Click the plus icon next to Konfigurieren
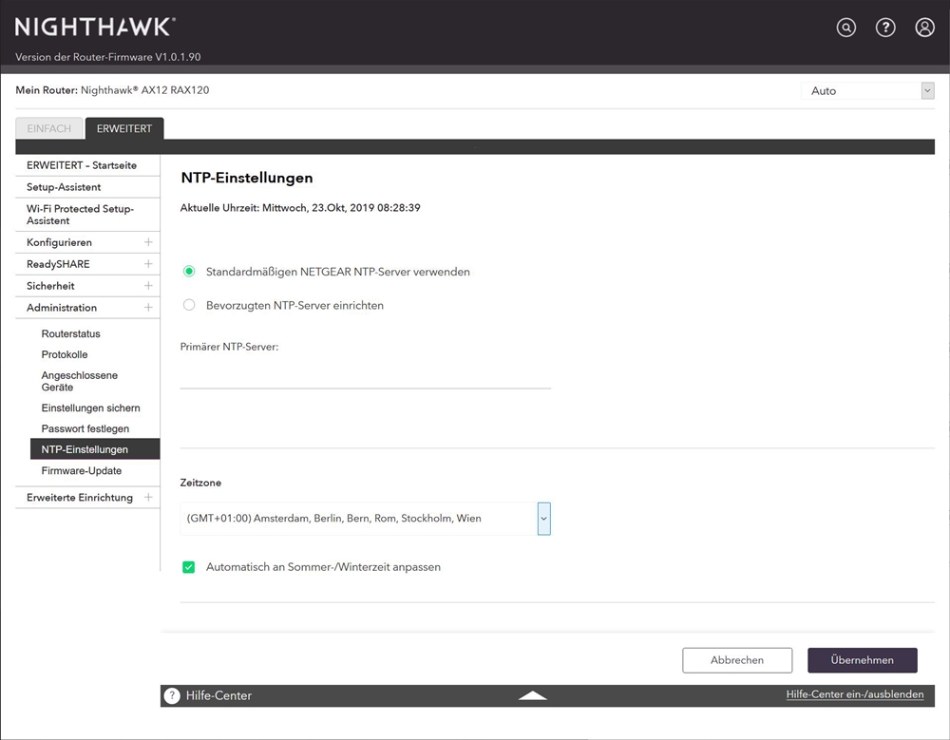 click(x=148, y=242)
